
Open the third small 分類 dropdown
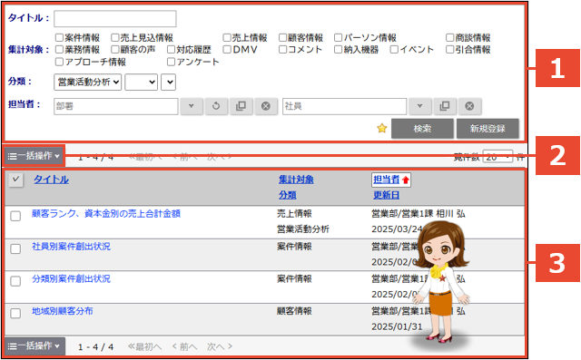pos(168,83)
